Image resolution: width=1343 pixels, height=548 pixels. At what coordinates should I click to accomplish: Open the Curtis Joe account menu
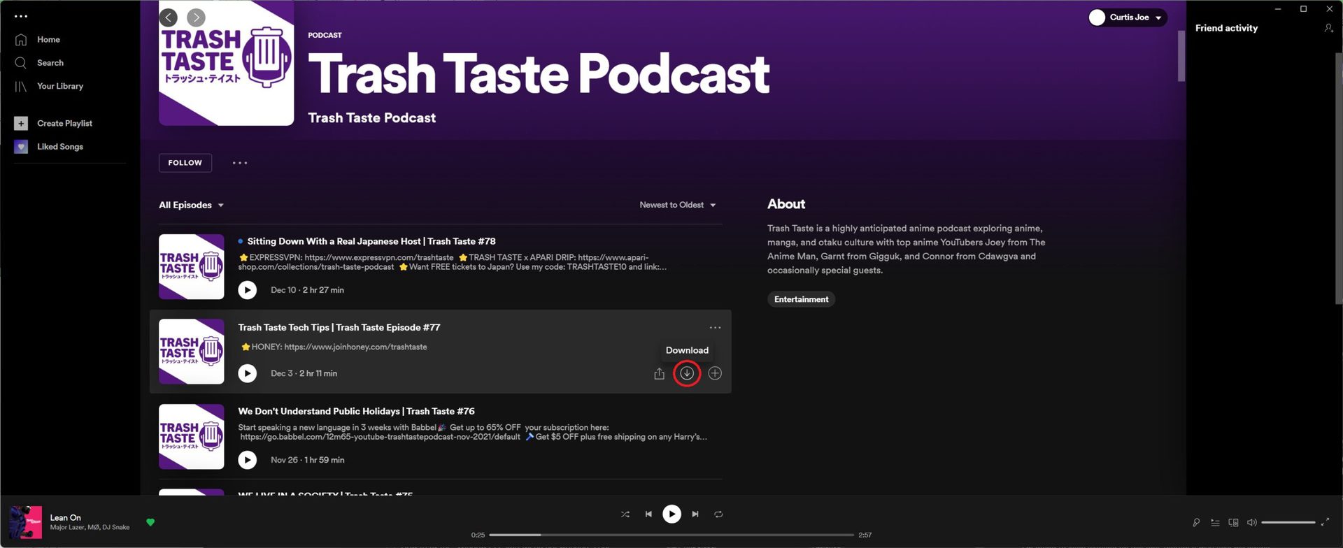[1128, 17]
